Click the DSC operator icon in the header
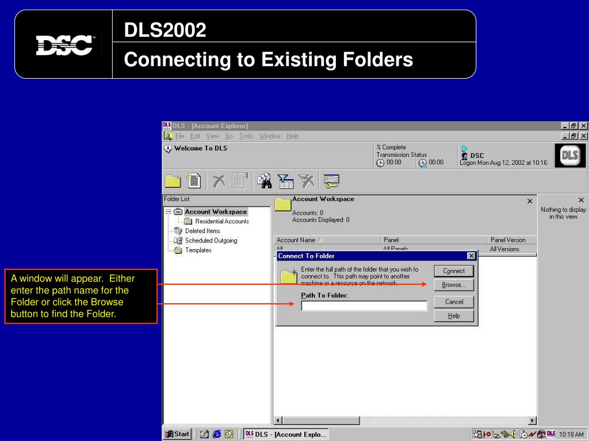Viewport: 589px width, 441px height. click(x=464, y=156)
